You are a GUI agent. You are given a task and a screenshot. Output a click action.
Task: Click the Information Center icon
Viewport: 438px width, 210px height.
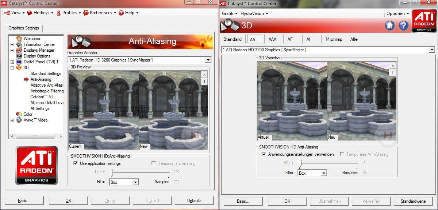[x=19, y=44]
